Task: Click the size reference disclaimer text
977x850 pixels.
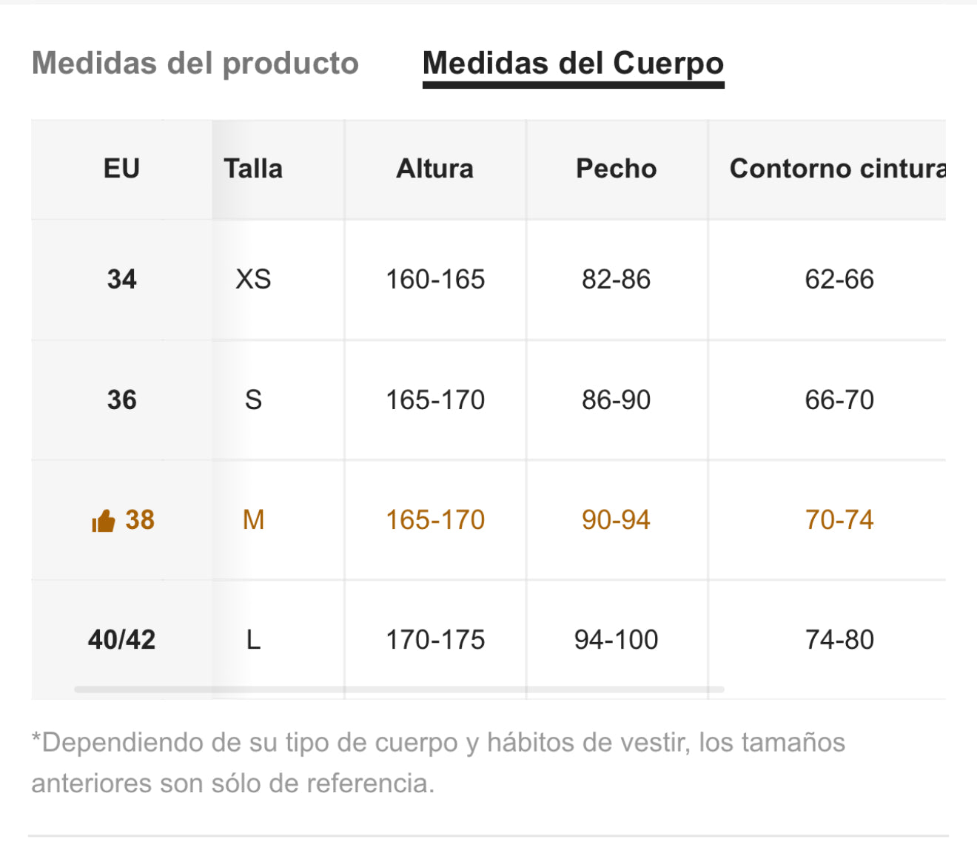Action: click(x=438, y=763)
